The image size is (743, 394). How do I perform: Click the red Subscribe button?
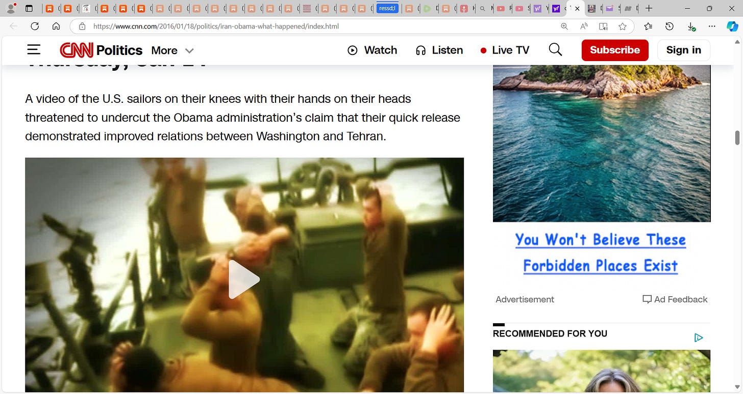click(x=615, y=50)
